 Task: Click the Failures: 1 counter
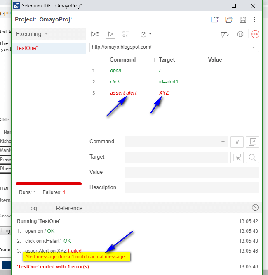click(54, 192)
